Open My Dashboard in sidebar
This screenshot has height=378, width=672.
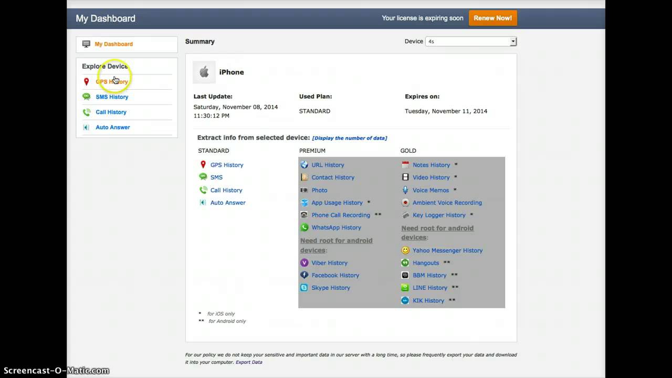click(113, 44)
